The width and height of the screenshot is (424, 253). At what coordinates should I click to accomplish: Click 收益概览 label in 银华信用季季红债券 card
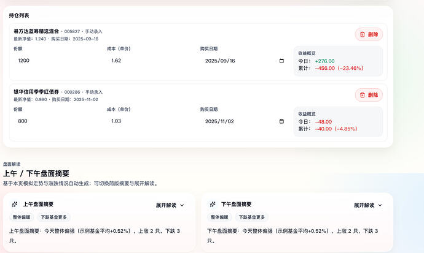[x=307, y=114]
